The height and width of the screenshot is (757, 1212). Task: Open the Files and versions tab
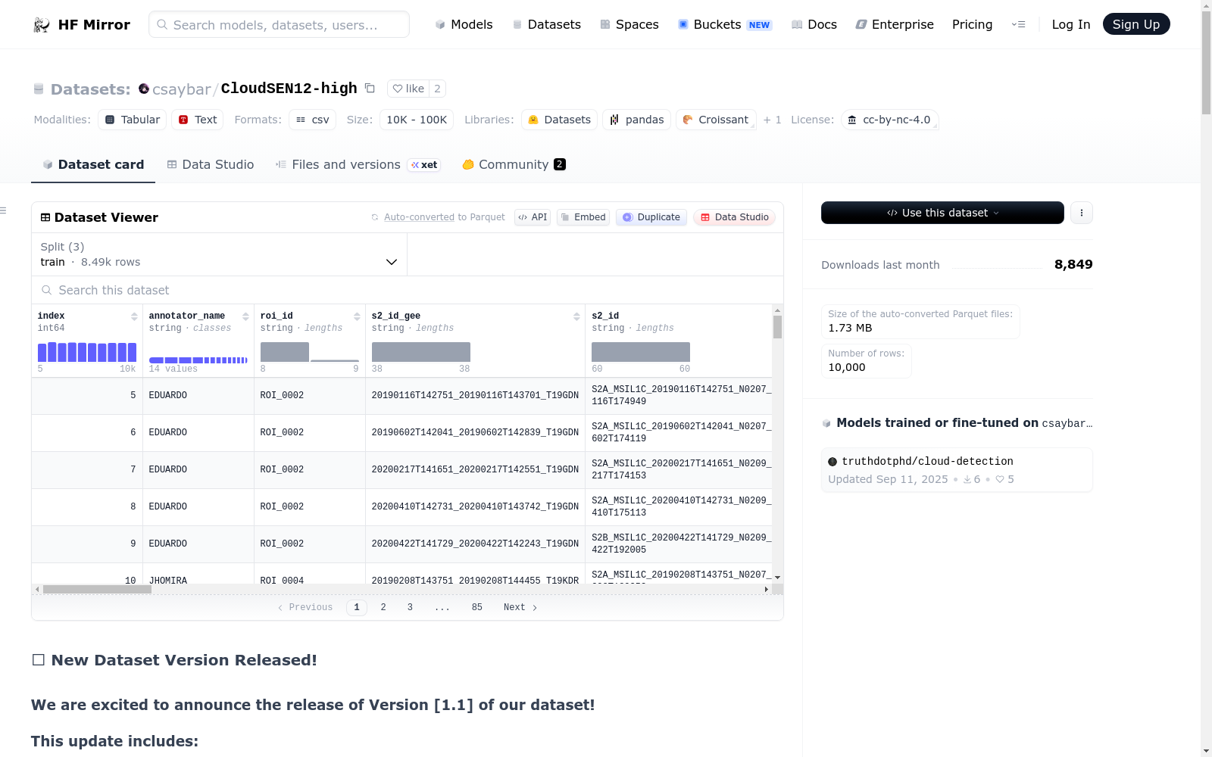pos(358,164)
